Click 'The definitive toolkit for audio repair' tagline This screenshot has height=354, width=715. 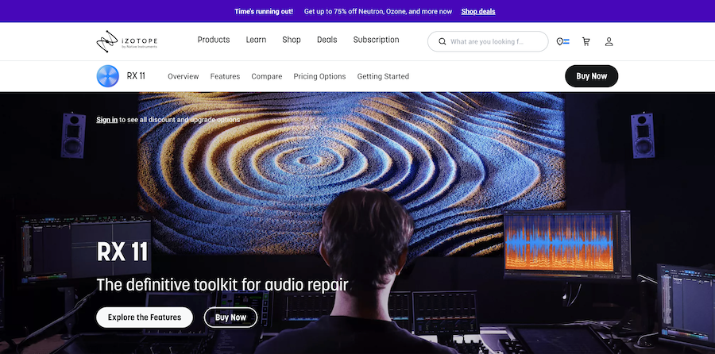222,285
